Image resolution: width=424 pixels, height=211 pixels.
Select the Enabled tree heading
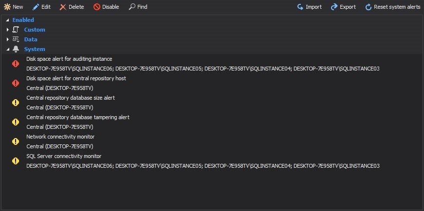23,20
